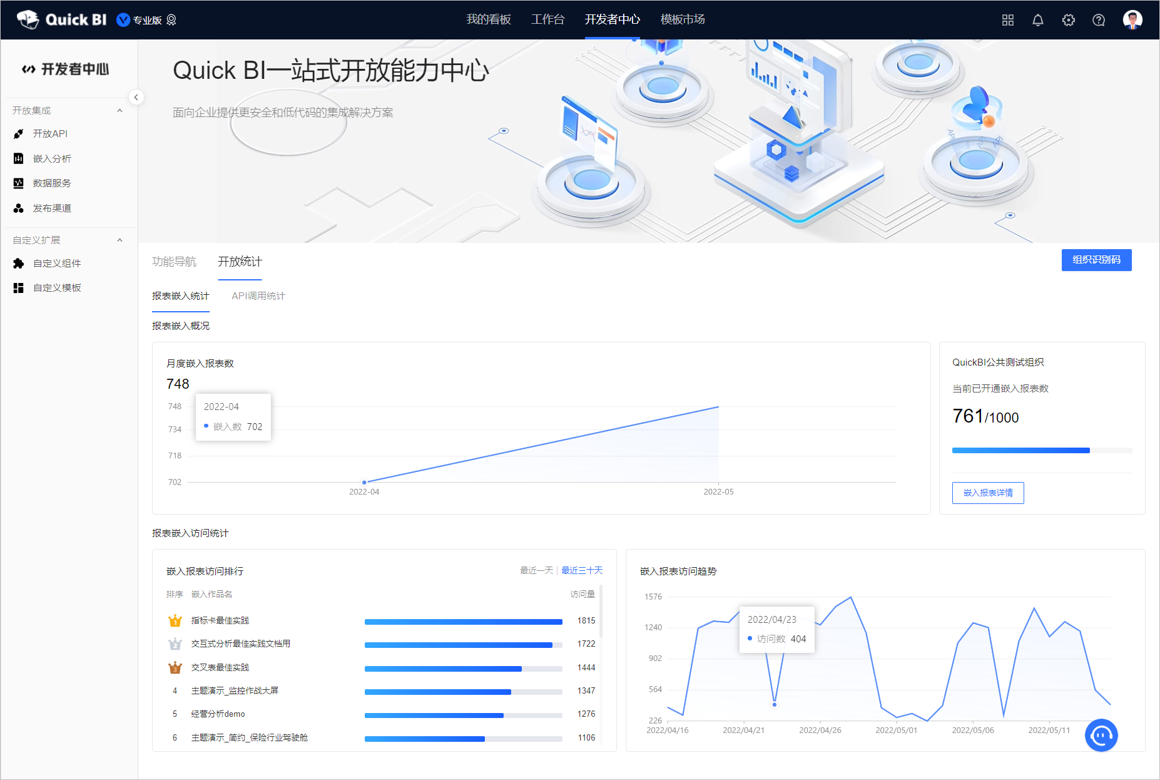Click the 访问量 column header
This screenshot has width=1160, height=780.
(x=583, y=594)
